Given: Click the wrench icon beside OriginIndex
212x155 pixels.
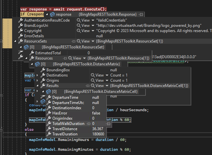Looking at the screenshot, I should (49, 118).
